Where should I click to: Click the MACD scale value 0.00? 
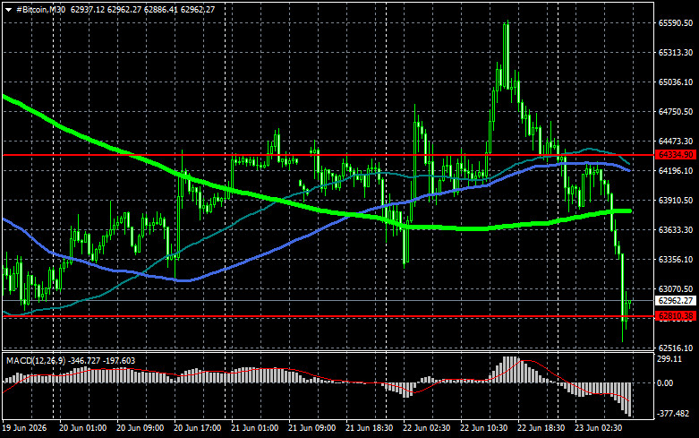(x=666, y=383)
